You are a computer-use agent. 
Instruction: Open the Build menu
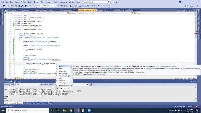coord(30,2)
